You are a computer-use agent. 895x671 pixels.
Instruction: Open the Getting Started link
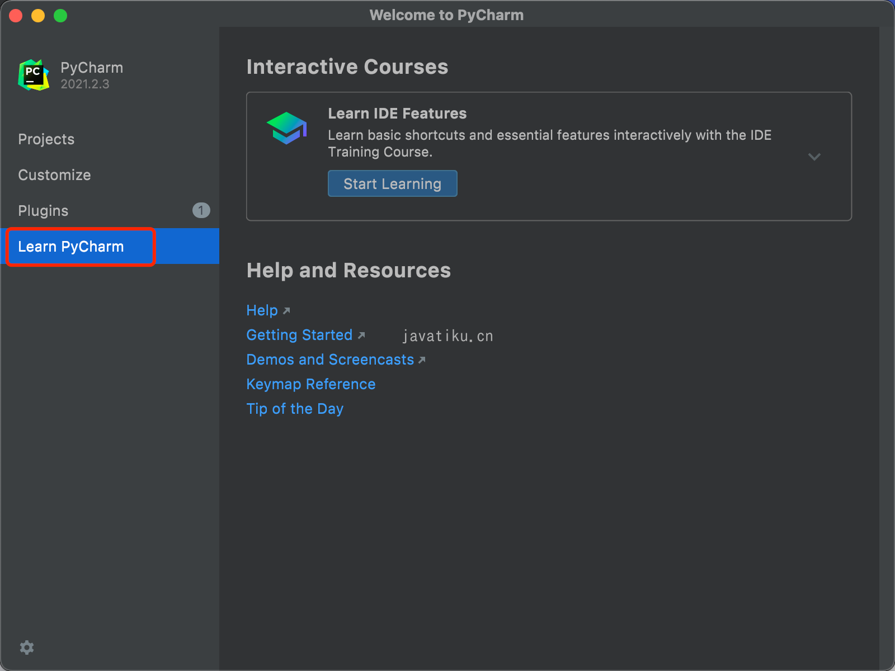(299, 335)
